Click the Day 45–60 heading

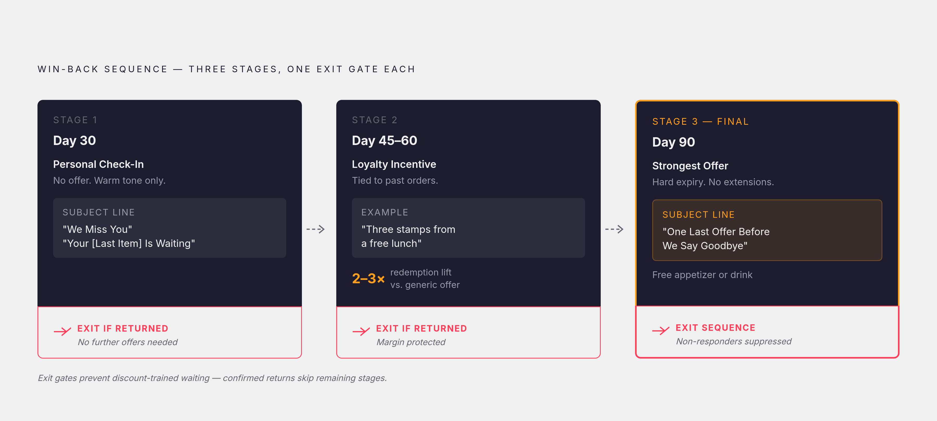[x=384, y=141]
